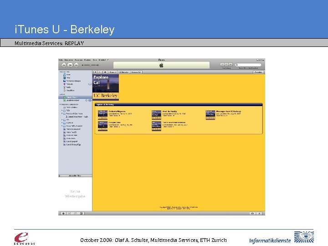
Task: Open Messages from UC Berkeley title link
Action: click(229, 112)
